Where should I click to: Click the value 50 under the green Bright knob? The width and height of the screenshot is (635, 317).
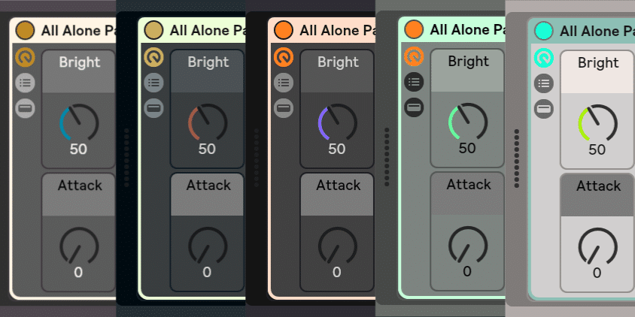click(x=467, y=148)
